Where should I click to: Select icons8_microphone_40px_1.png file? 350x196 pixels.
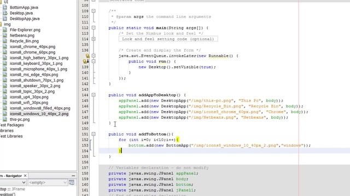(38, 69)
